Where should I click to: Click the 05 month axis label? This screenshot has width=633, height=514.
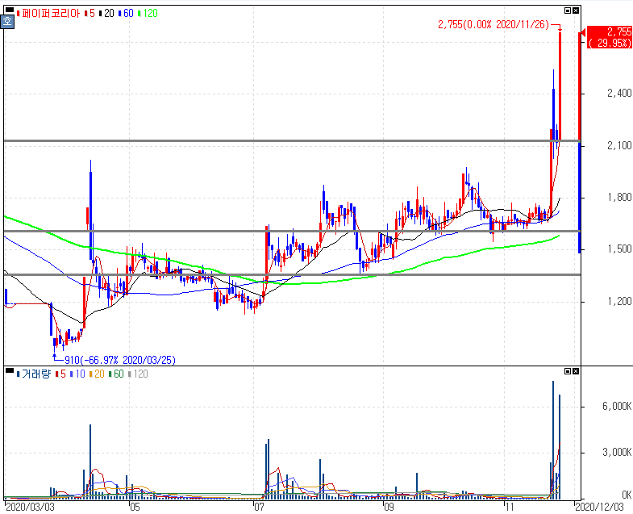click(135, 507)
